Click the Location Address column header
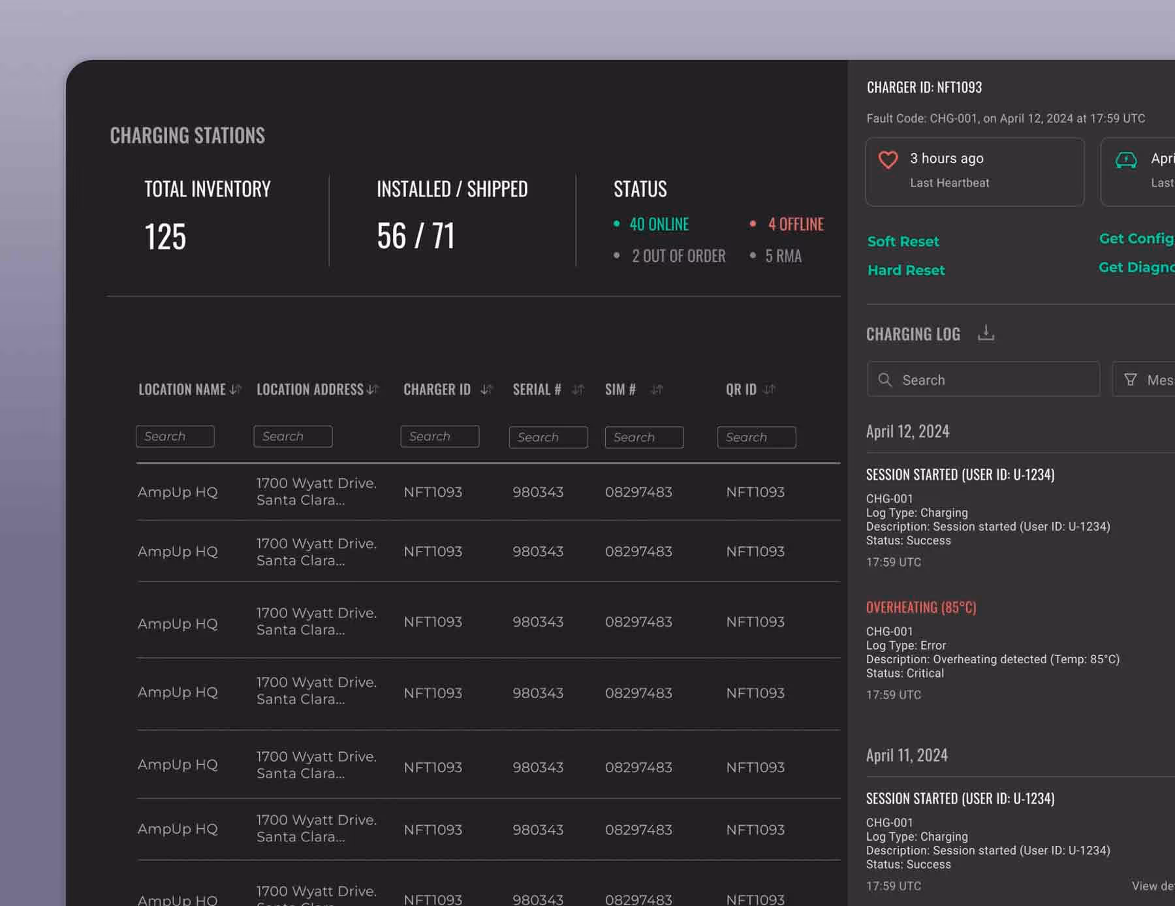This screenshot has height=906, width=1175. [310, 390]
